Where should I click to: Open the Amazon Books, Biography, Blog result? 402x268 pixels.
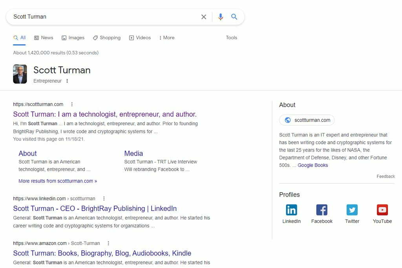pyautogui.click(x=102, y=253)
